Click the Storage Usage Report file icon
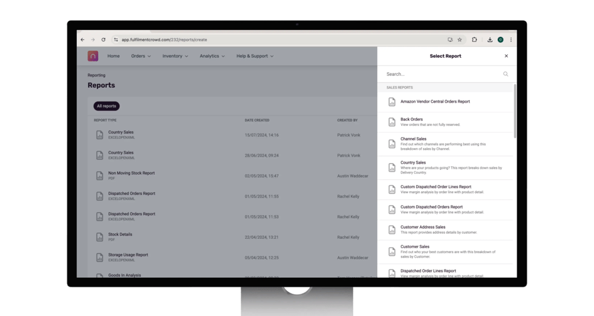The width and height of the screenshot is (594, 316). (100, 258)
